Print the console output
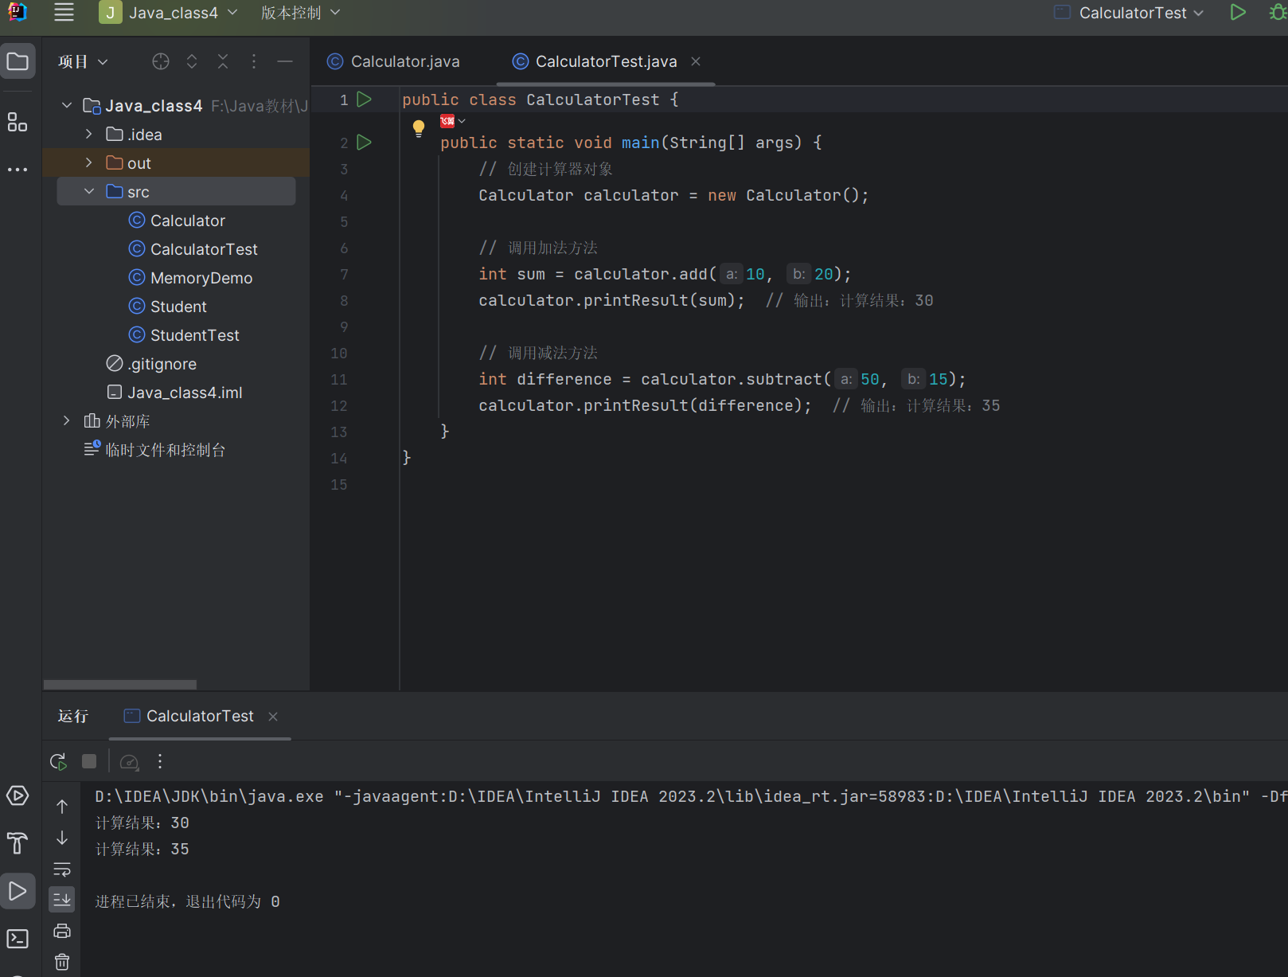1288x977 pixels. 62,931
